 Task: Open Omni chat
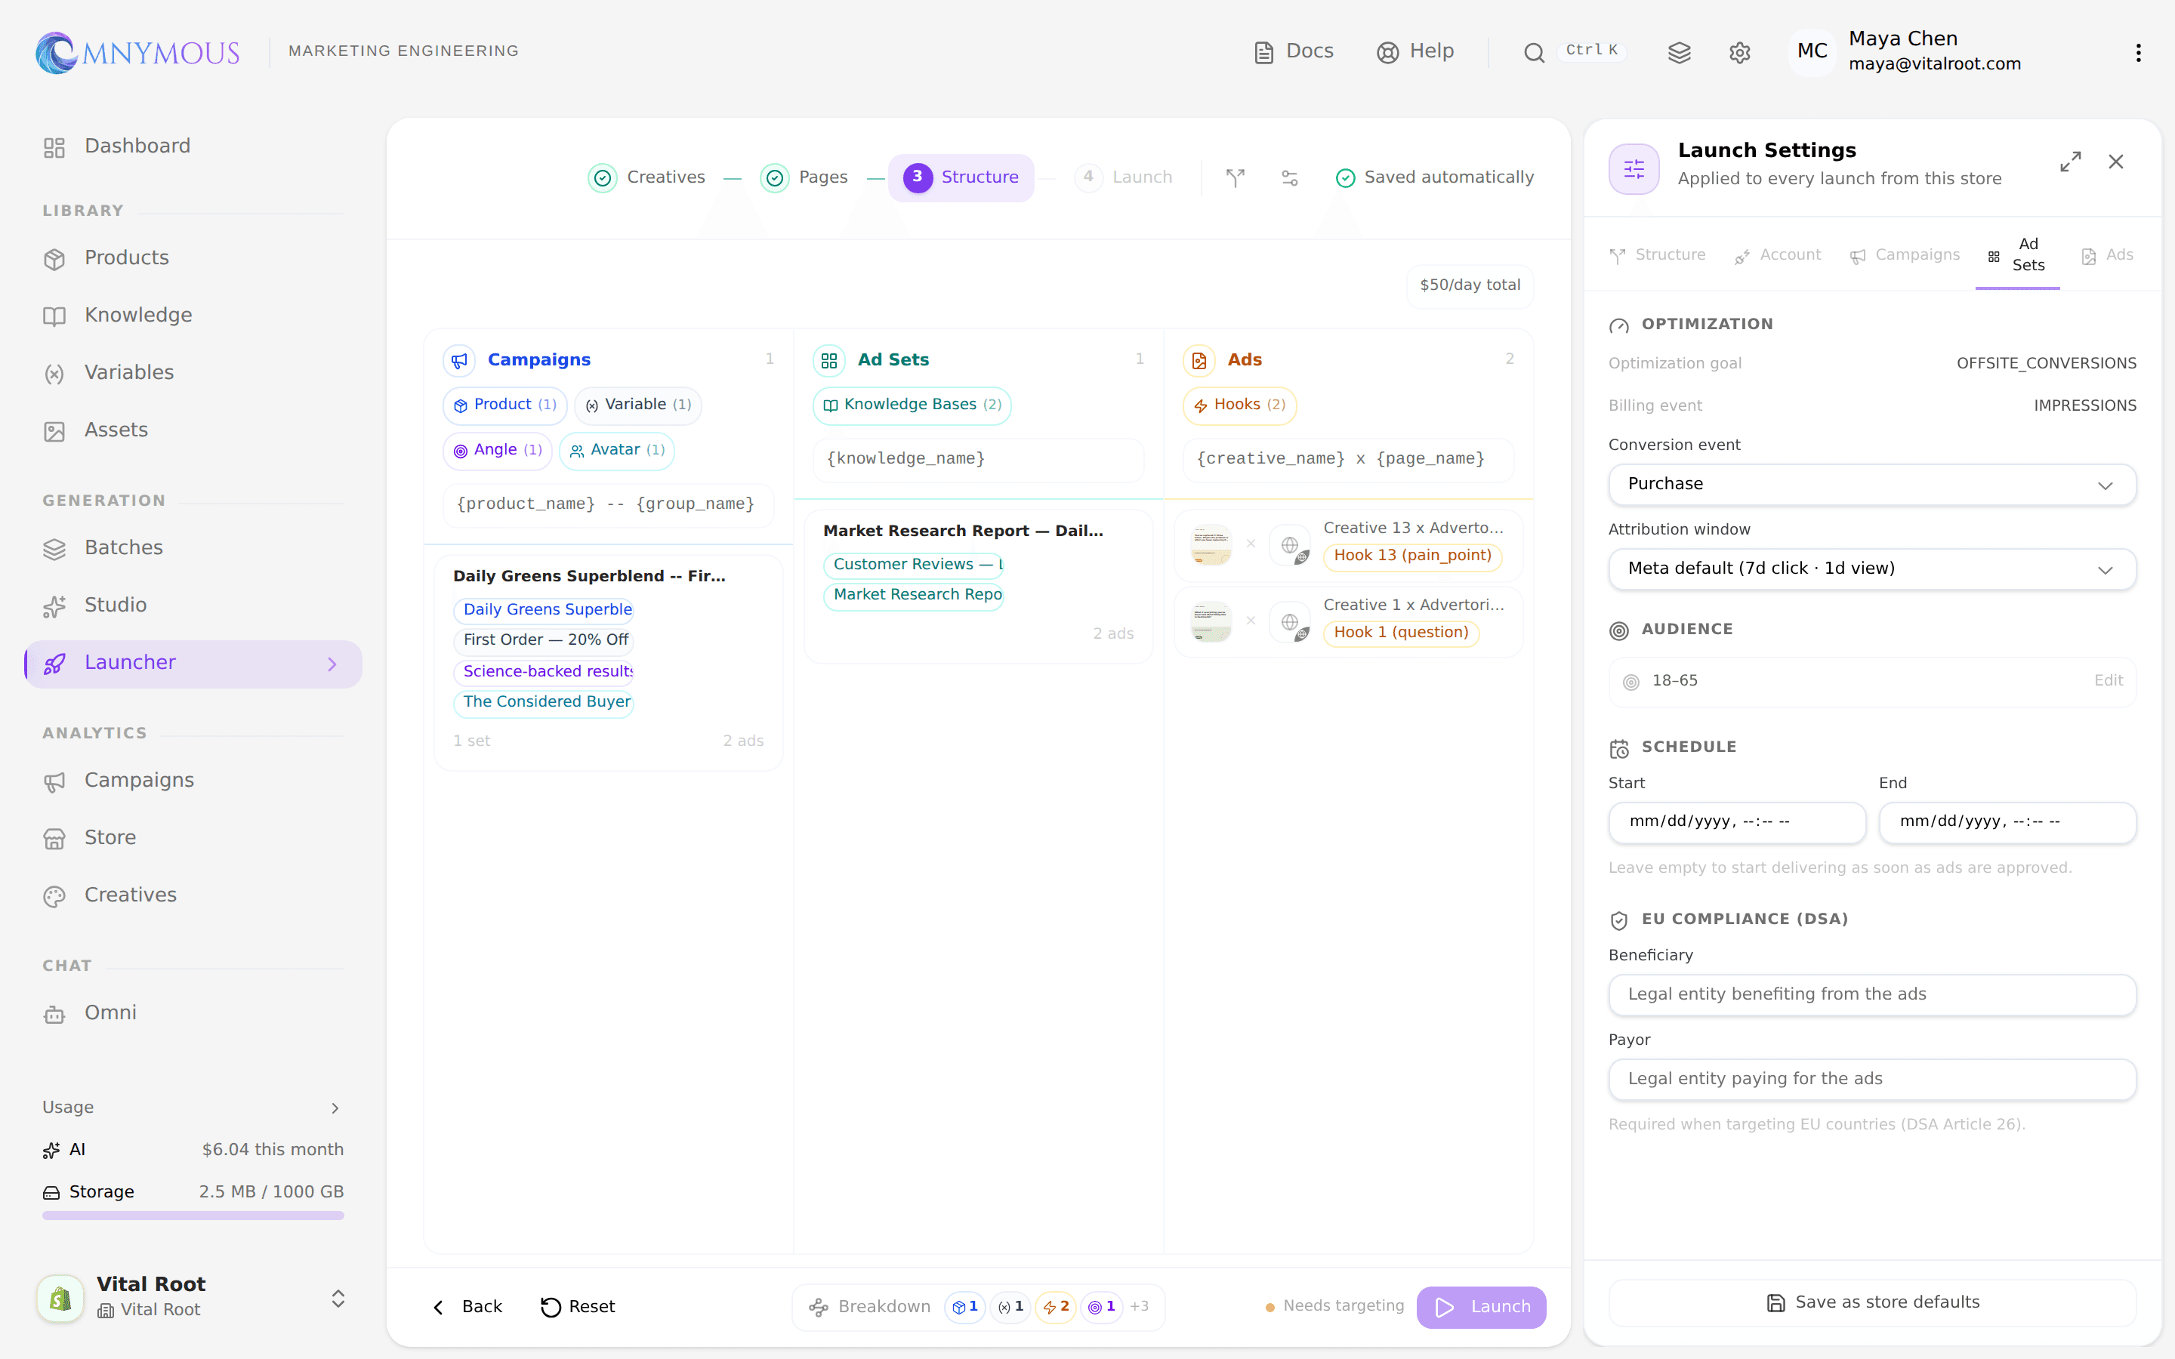(193, 1013)
